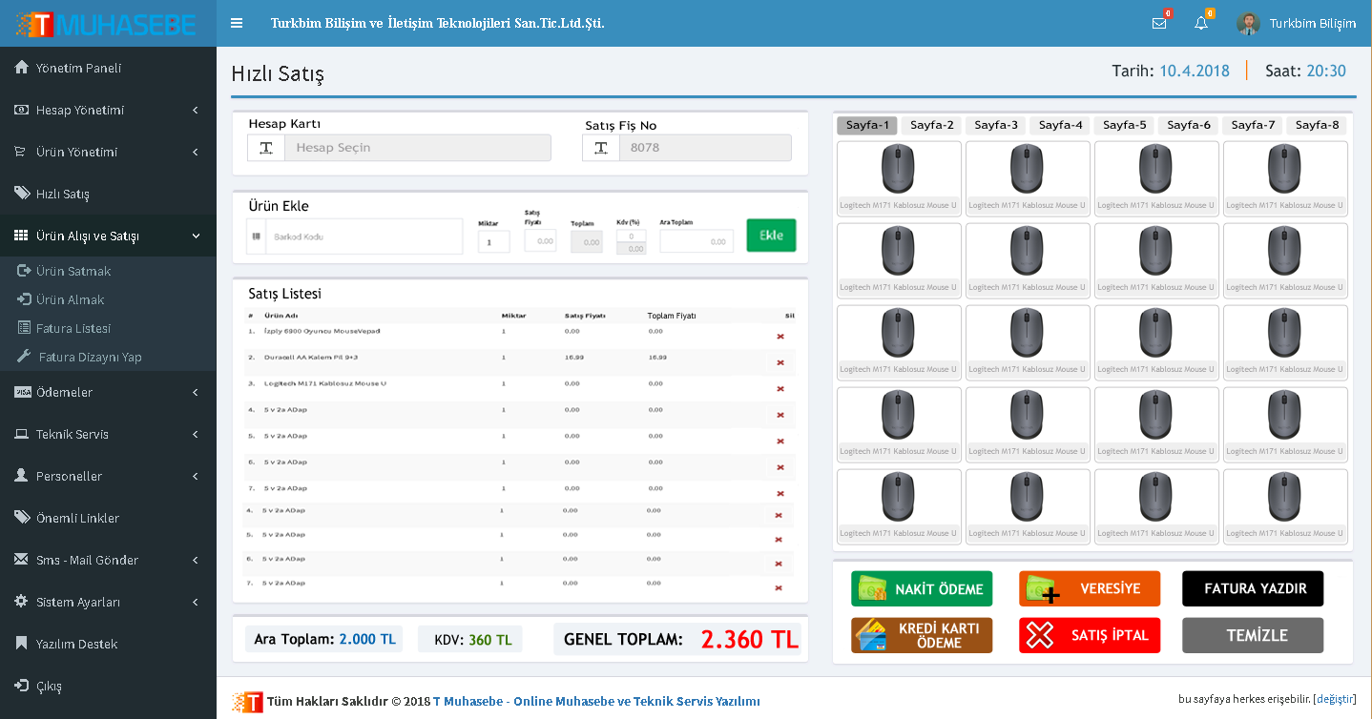Expand the Ürün Yönetimi menu
This screenshot has height=719, width=1372.
click(108, 152)
